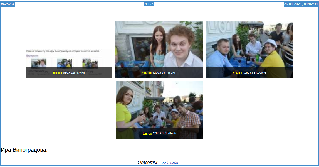Open the thumbnail with woman in yellow dress
319x167 pixels.
click(159, 110)
